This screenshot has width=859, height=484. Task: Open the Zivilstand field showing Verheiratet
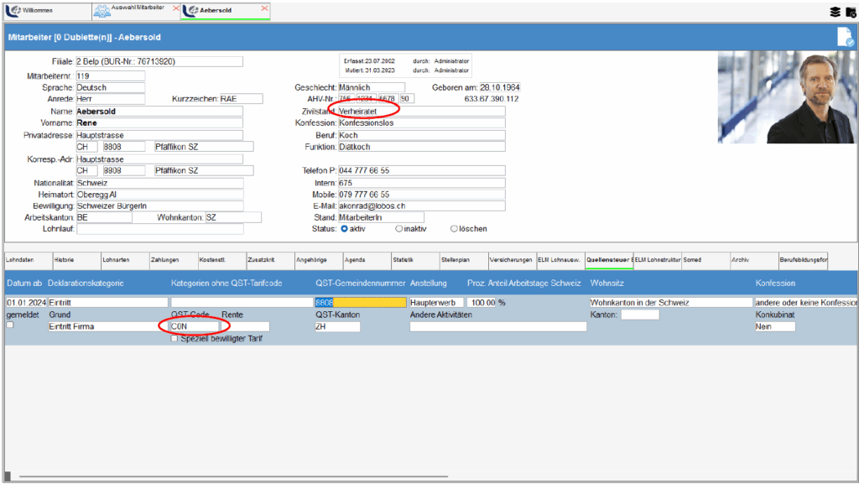421,111
